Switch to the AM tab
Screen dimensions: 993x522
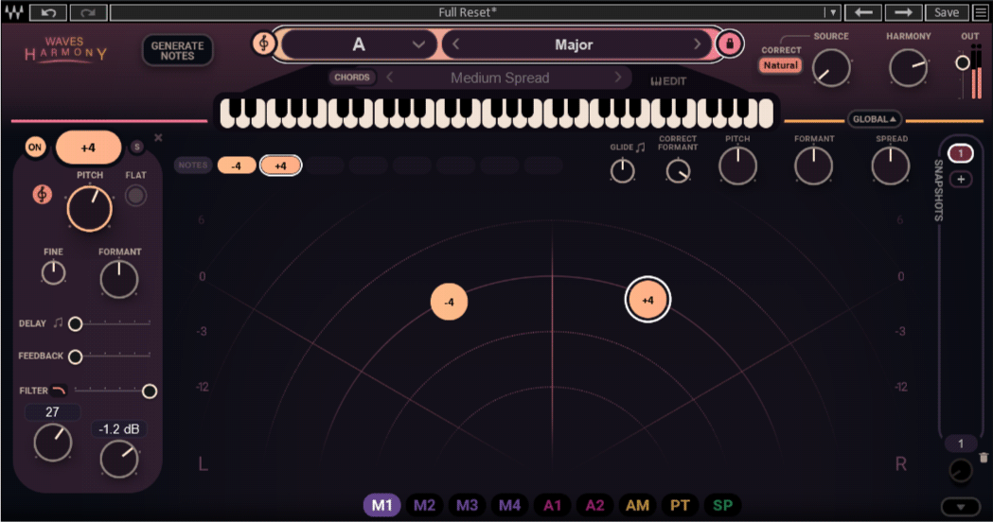[x=637, y=505]
